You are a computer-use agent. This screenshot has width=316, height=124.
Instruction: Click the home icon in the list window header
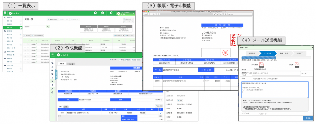tap(95, 13)
